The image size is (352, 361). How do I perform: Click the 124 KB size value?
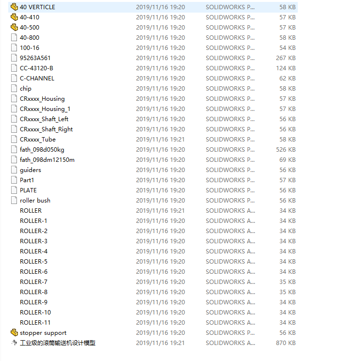pos(286,68)
